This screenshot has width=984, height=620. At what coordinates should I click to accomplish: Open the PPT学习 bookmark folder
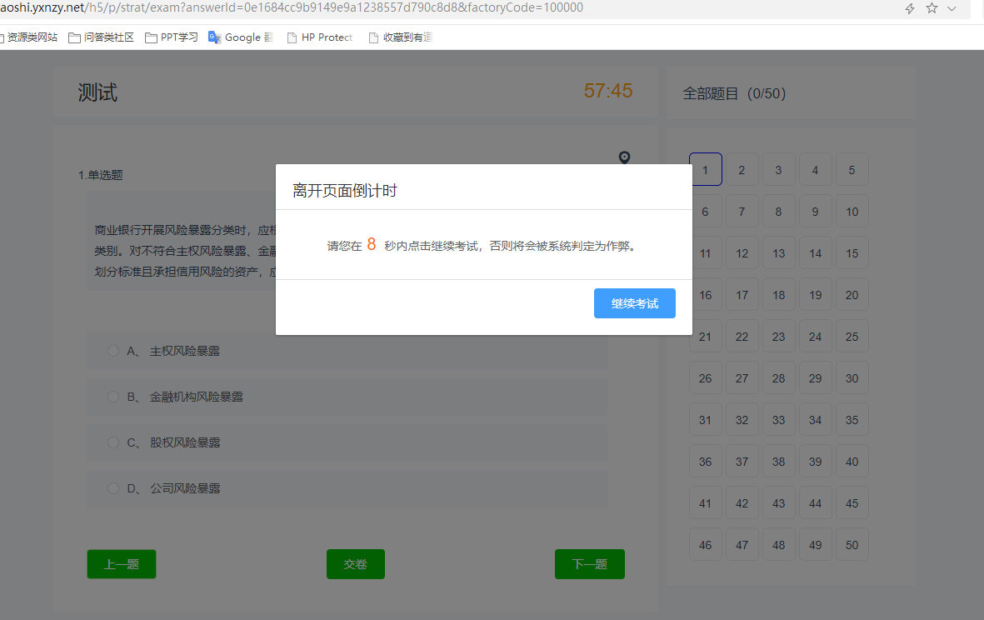point(172,37)
